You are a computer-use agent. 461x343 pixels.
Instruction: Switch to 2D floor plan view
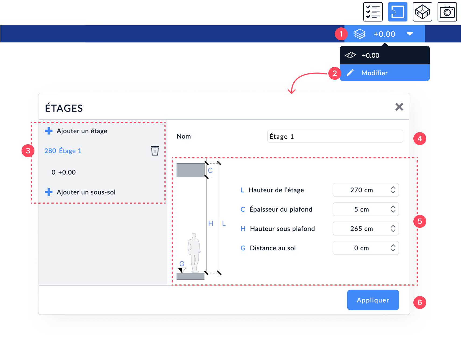point(397,12)
